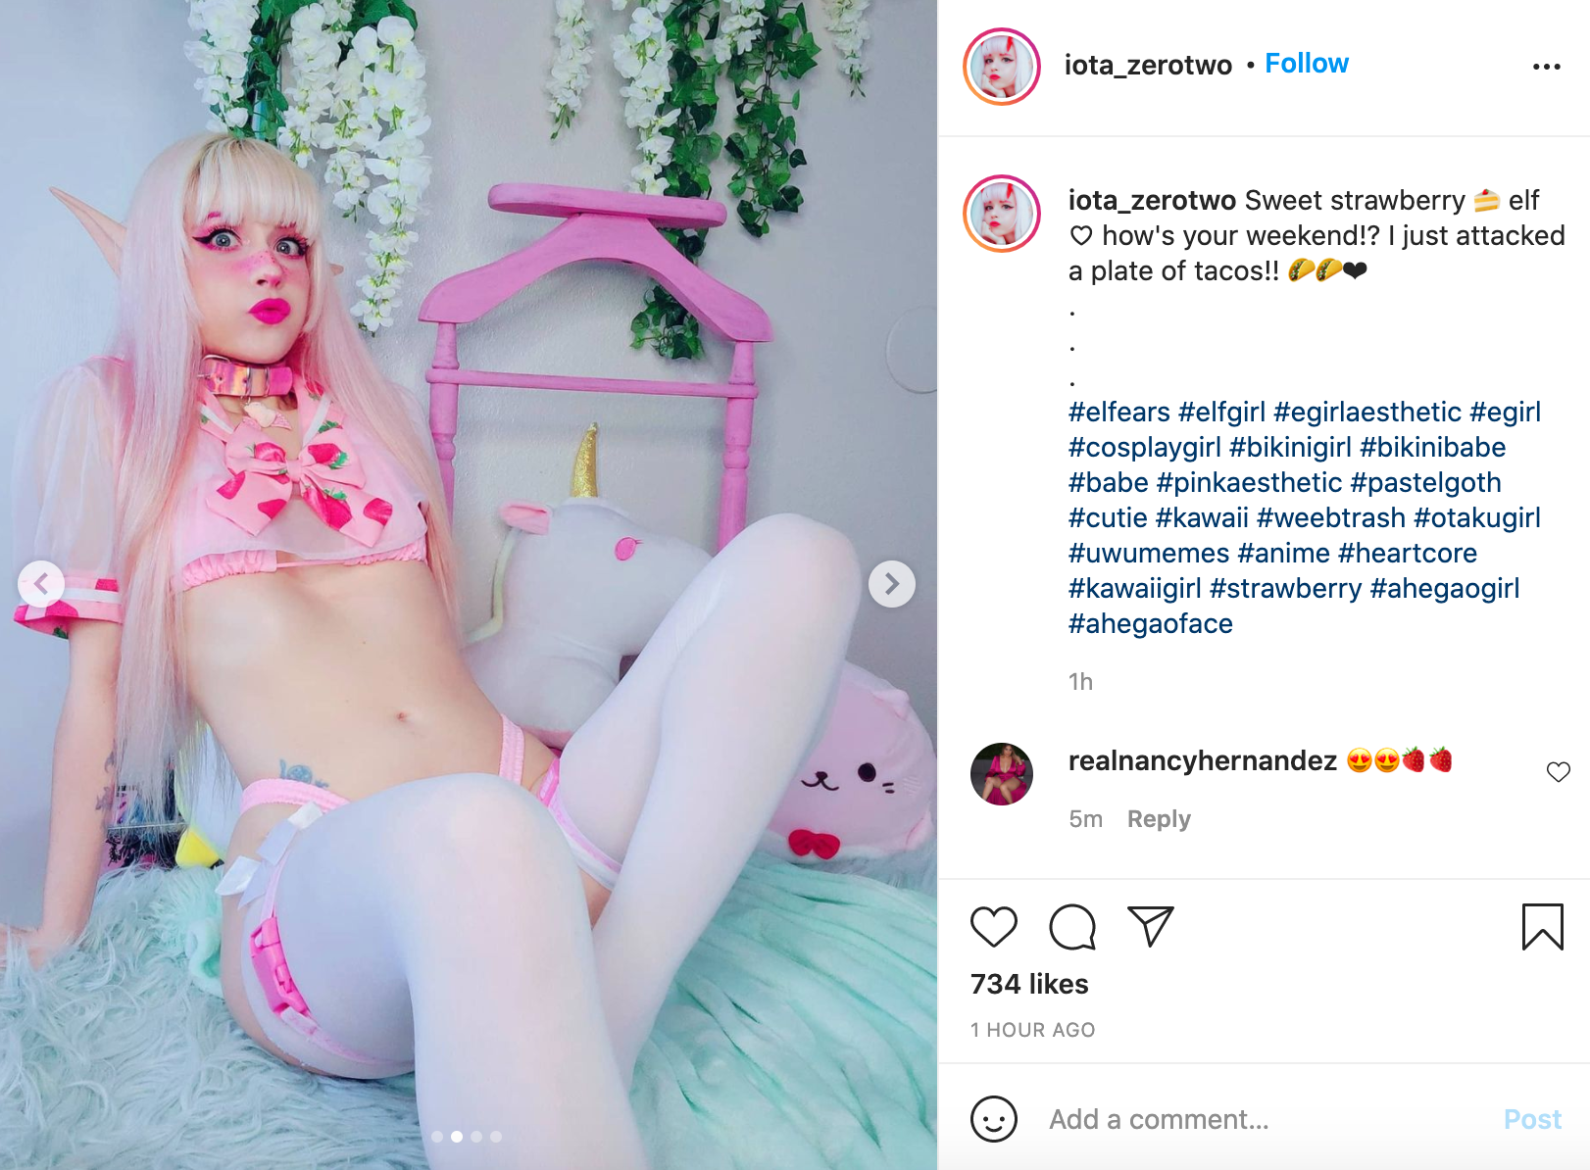Viewport: 1590px width, 1170px height.
Task: Share post with paper plane icon
Action: coord(1150,926)
